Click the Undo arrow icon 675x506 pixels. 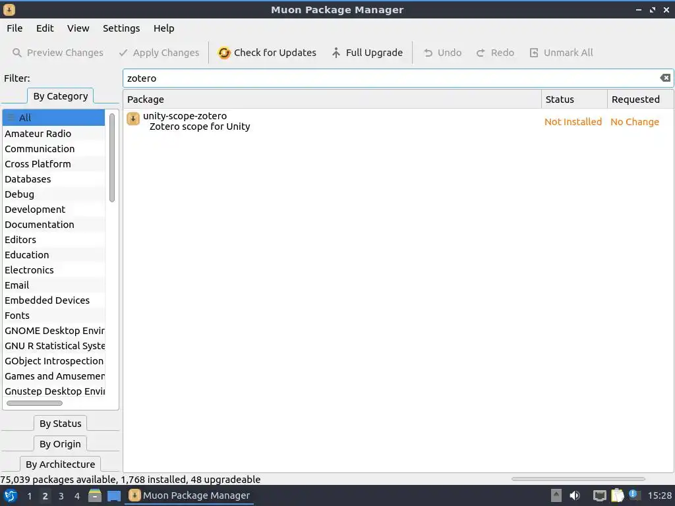click(x=428, y=53)
